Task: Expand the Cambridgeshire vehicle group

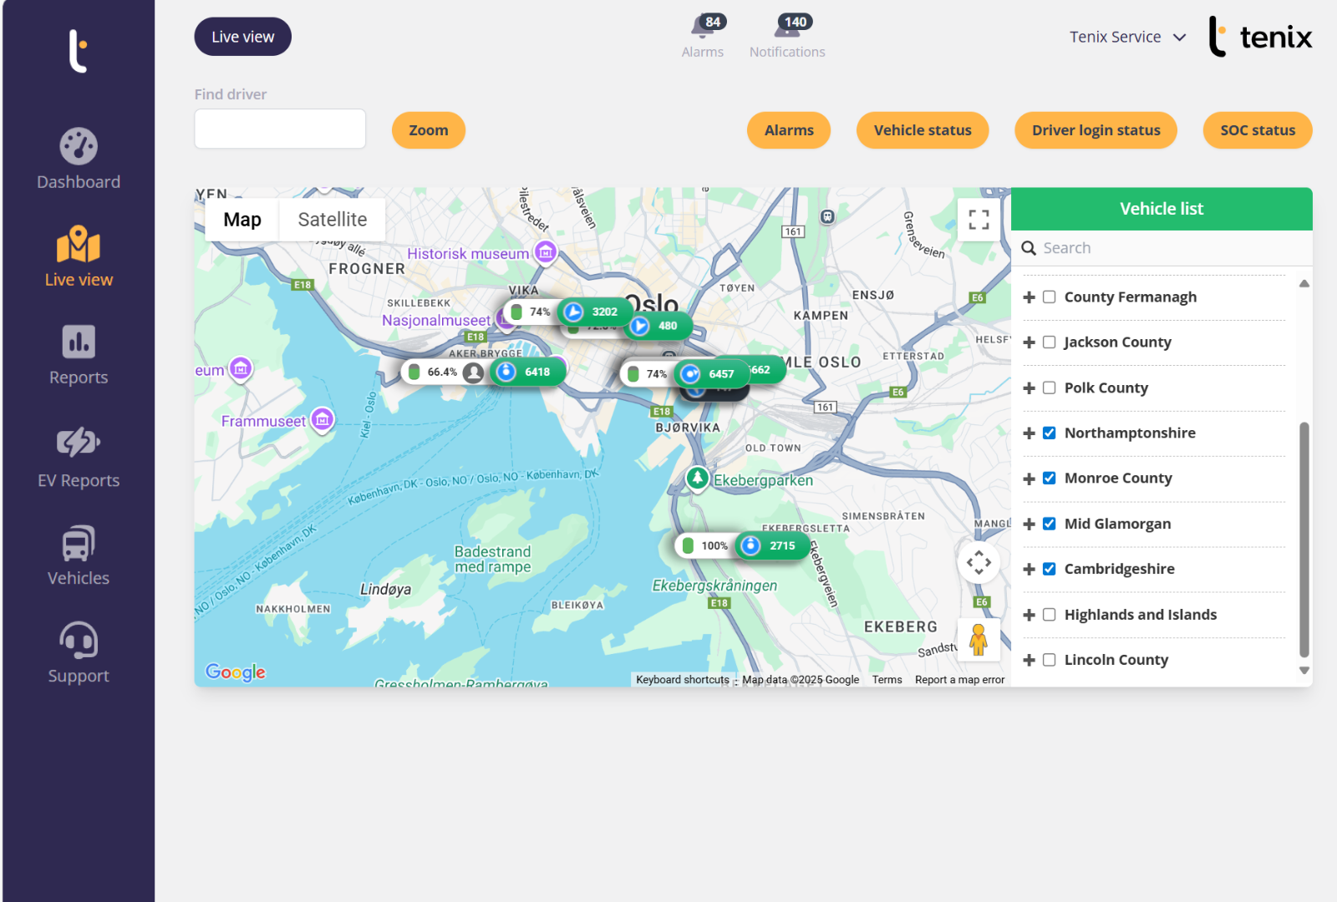Action: 1029,570
